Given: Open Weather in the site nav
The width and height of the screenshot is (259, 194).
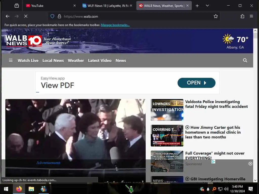Looking at the screenshot, I should (76, 61).
